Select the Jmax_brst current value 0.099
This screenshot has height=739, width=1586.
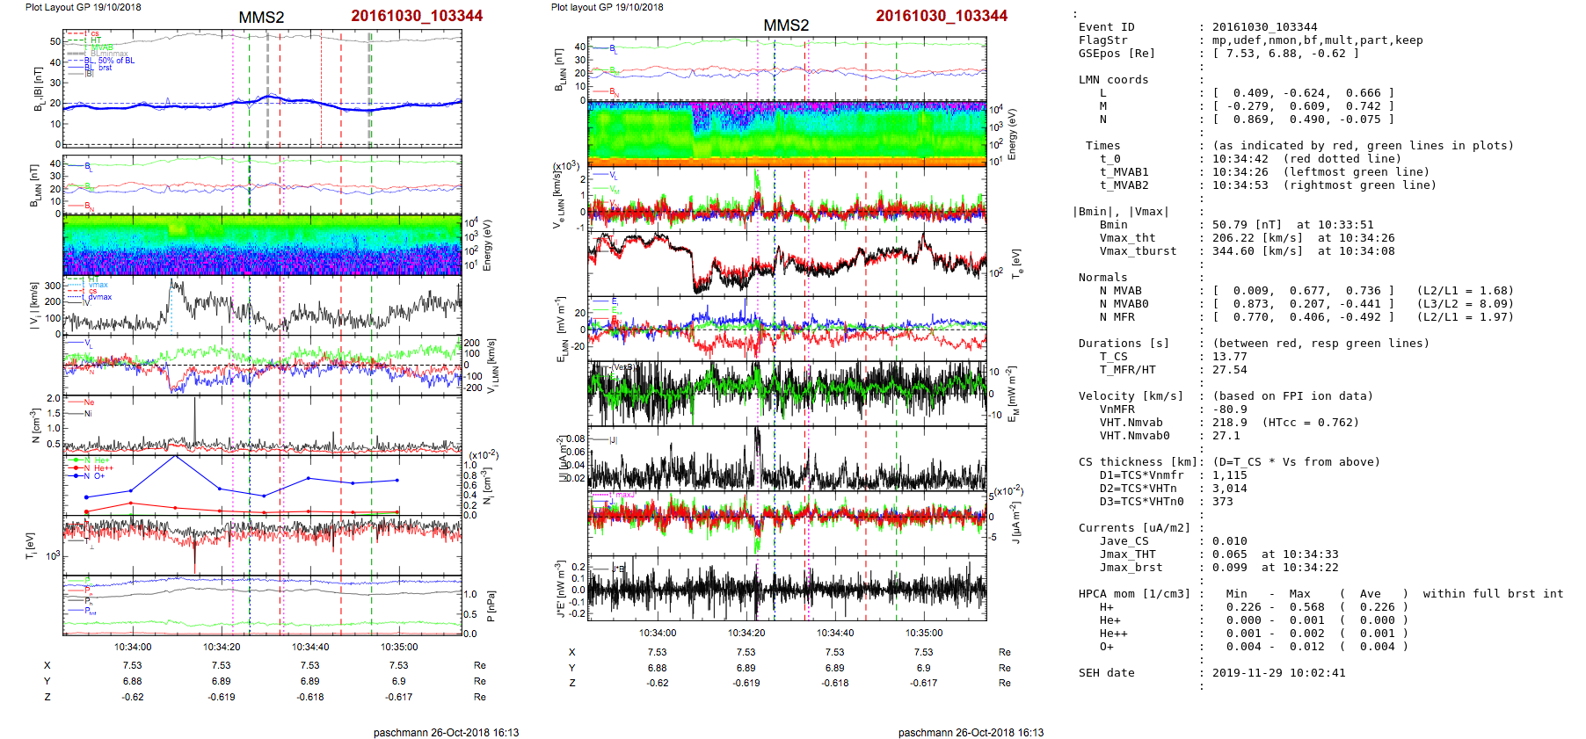[x=1229, y=568]
